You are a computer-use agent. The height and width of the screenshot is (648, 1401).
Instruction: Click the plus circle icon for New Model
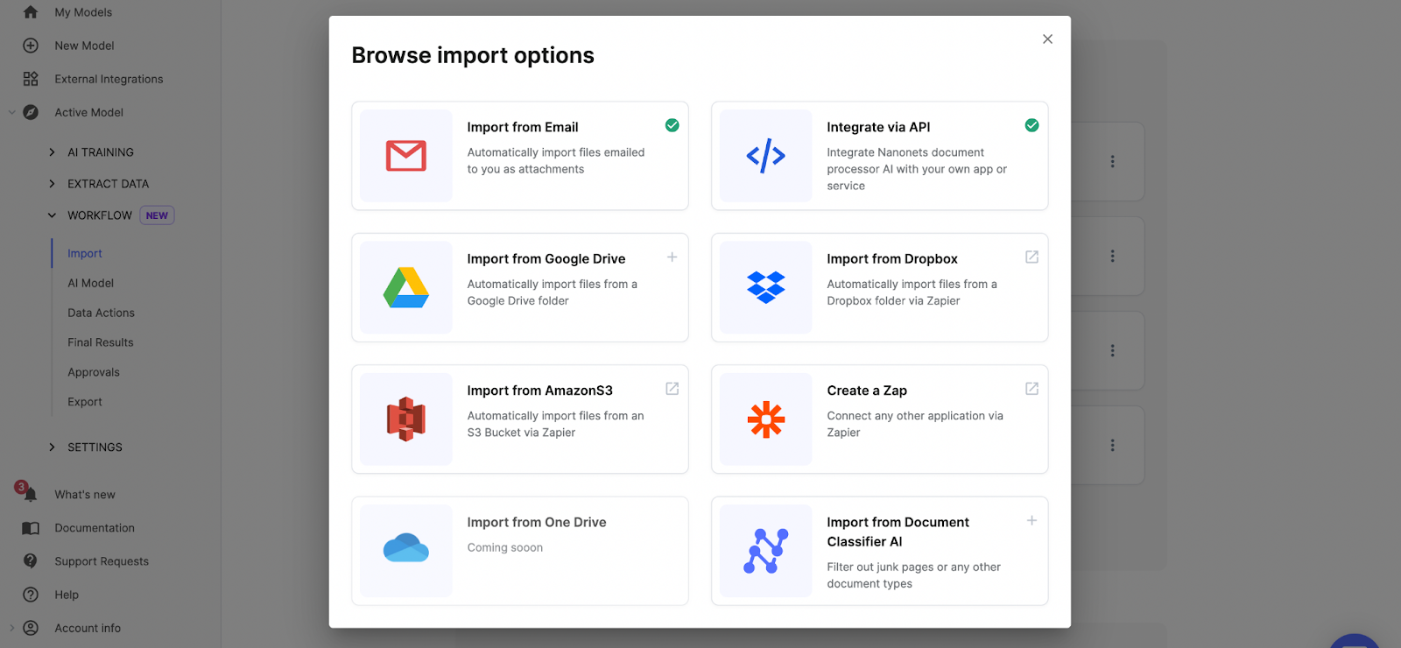31,46
